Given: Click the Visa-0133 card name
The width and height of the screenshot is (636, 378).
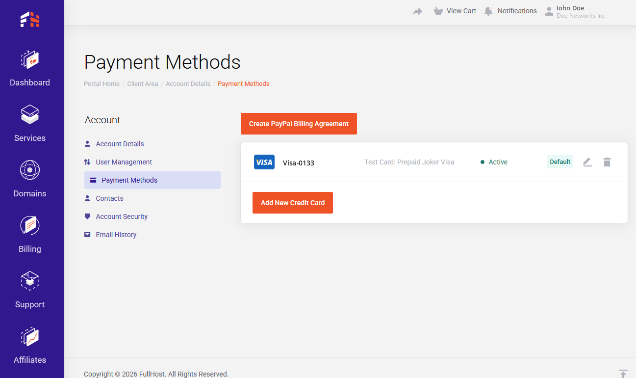Looking at the screenshot, I should pos(299,162).
